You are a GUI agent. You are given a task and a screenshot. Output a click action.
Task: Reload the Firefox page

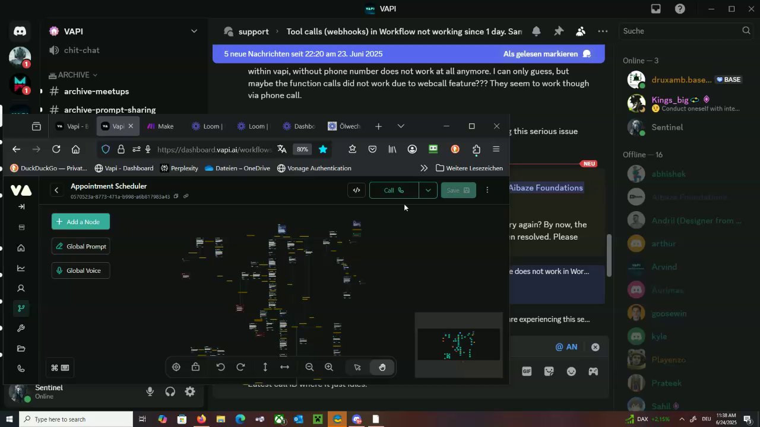pyautogui.click(x=56, y=149)
